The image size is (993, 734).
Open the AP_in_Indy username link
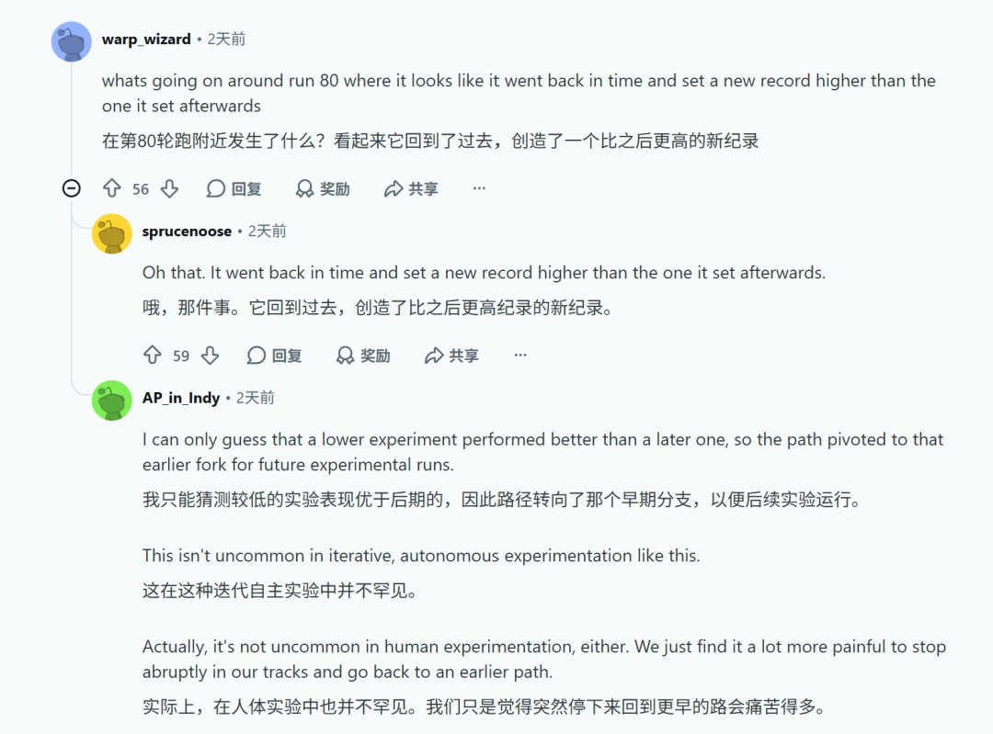tap(181, 398)
